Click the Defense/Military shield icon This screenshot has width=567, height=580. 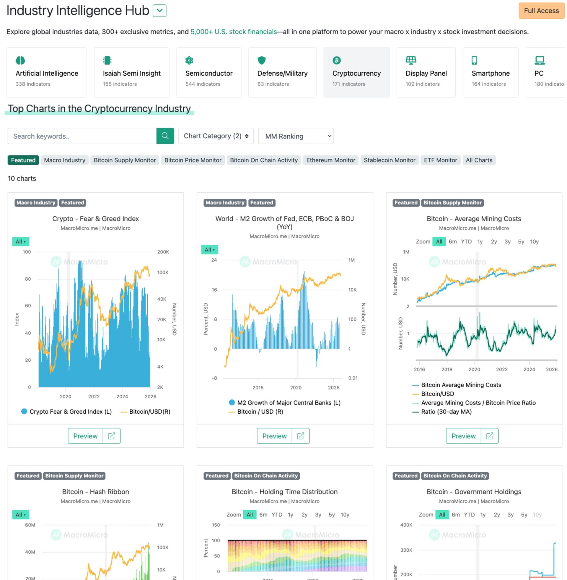[x=261, y=61]
